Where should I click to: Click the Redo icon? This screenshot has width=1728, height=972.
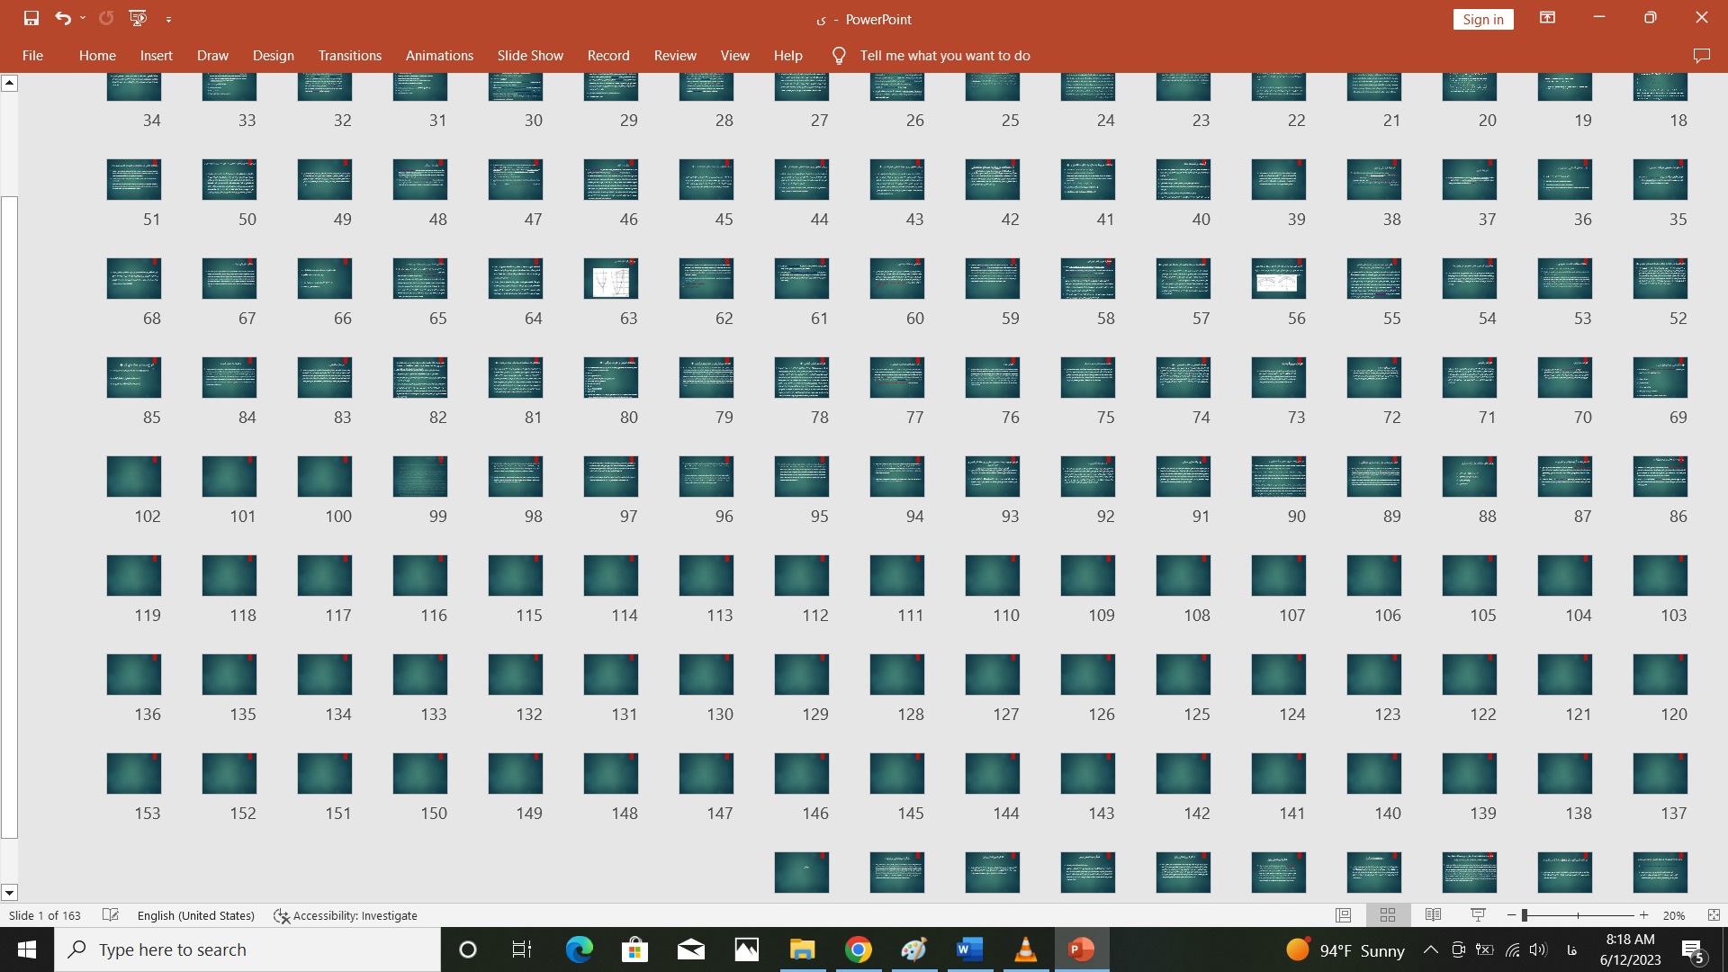coord(106,18)
